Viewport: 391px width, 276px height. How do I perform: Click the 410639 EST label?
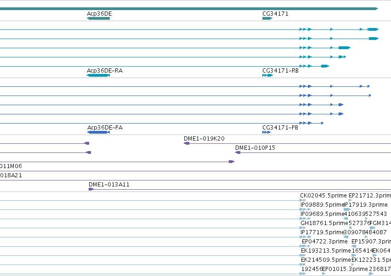(x=355, y=214)
